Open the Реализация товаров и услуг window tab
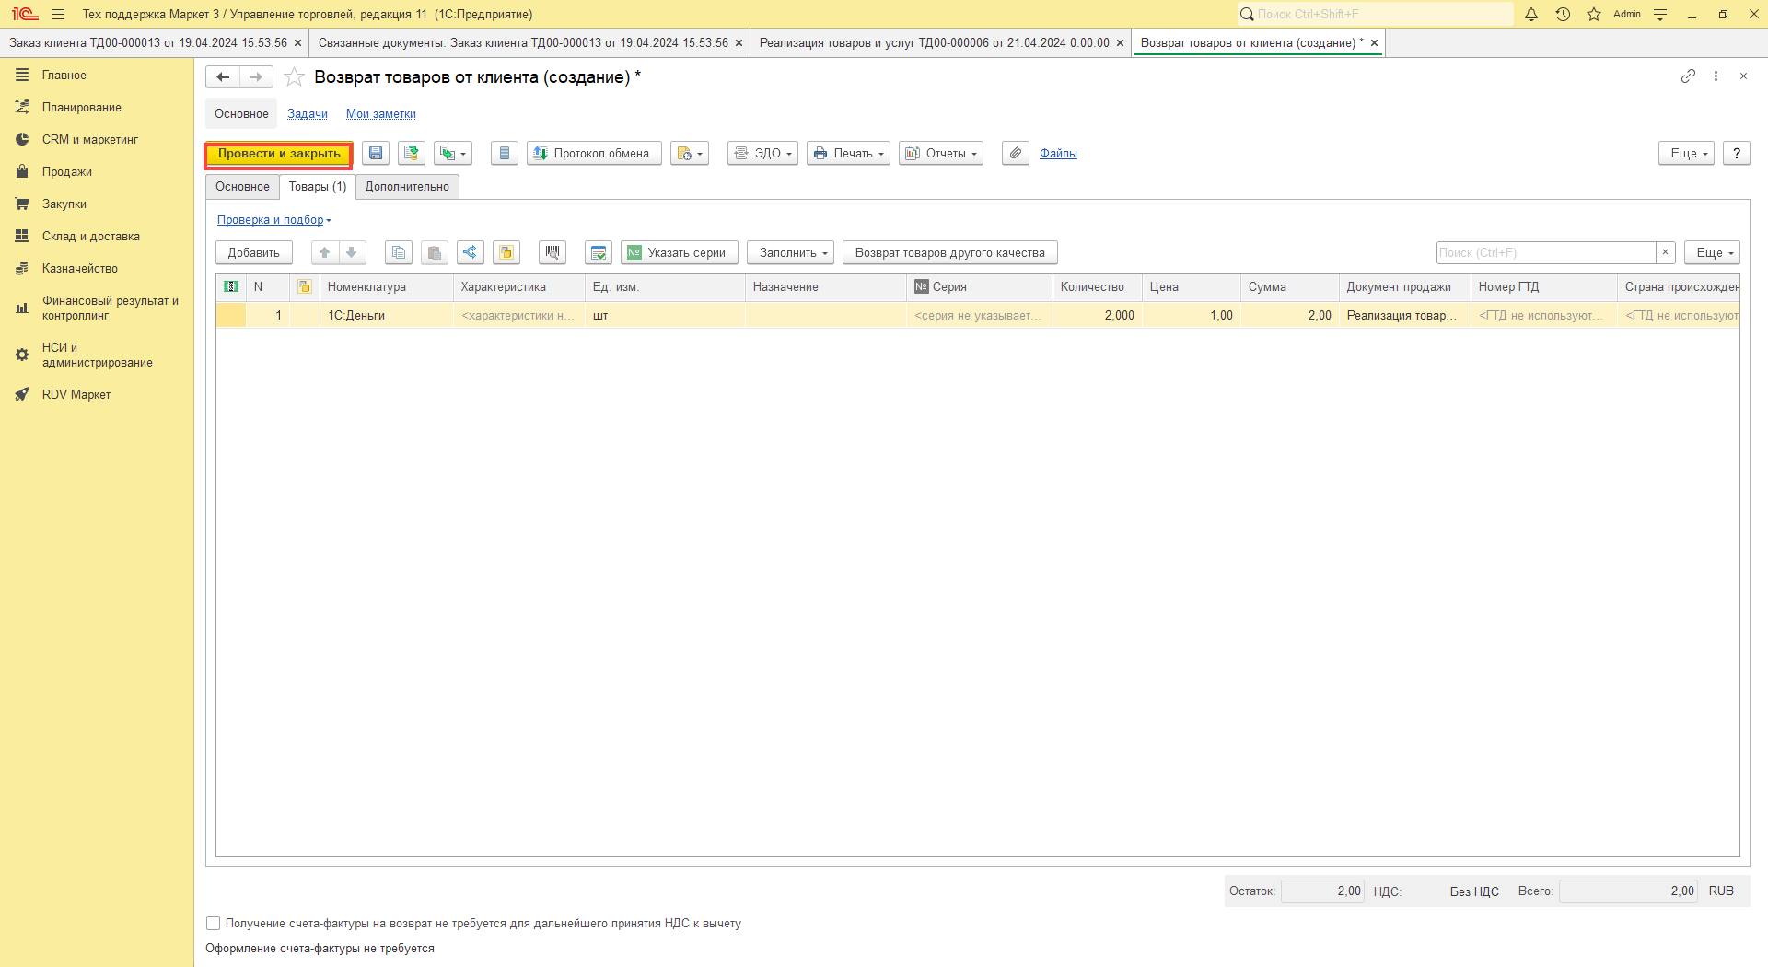Image resolution: width=1768 pixels, height=967 pixels. [x=934, y=43]
